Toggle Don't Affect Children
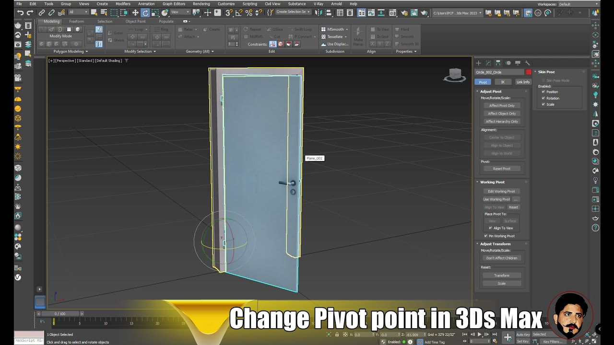The width and height of the screenshot is (614, 345). (x=502, y=258)
